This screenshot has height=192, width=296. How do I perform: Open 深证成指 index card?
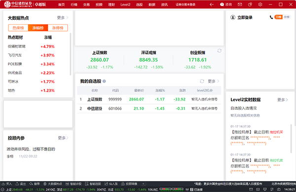tap(148, 60)
